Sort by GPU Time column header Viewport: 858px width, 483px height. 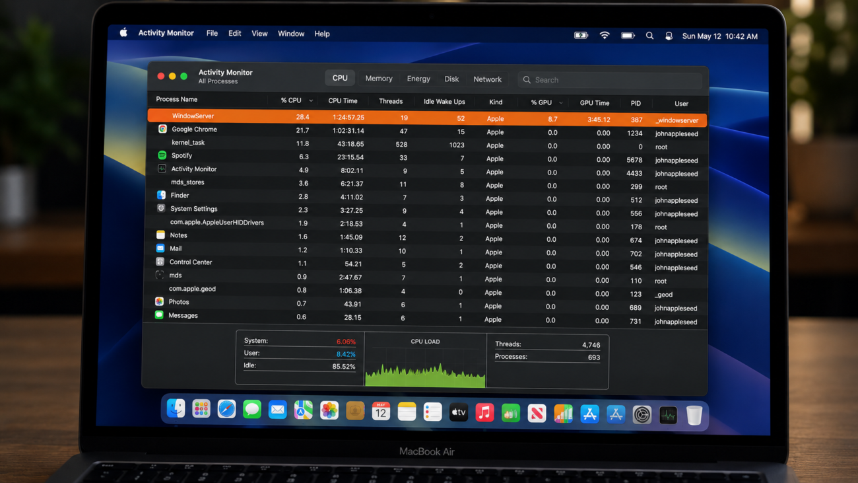(595, 103)
